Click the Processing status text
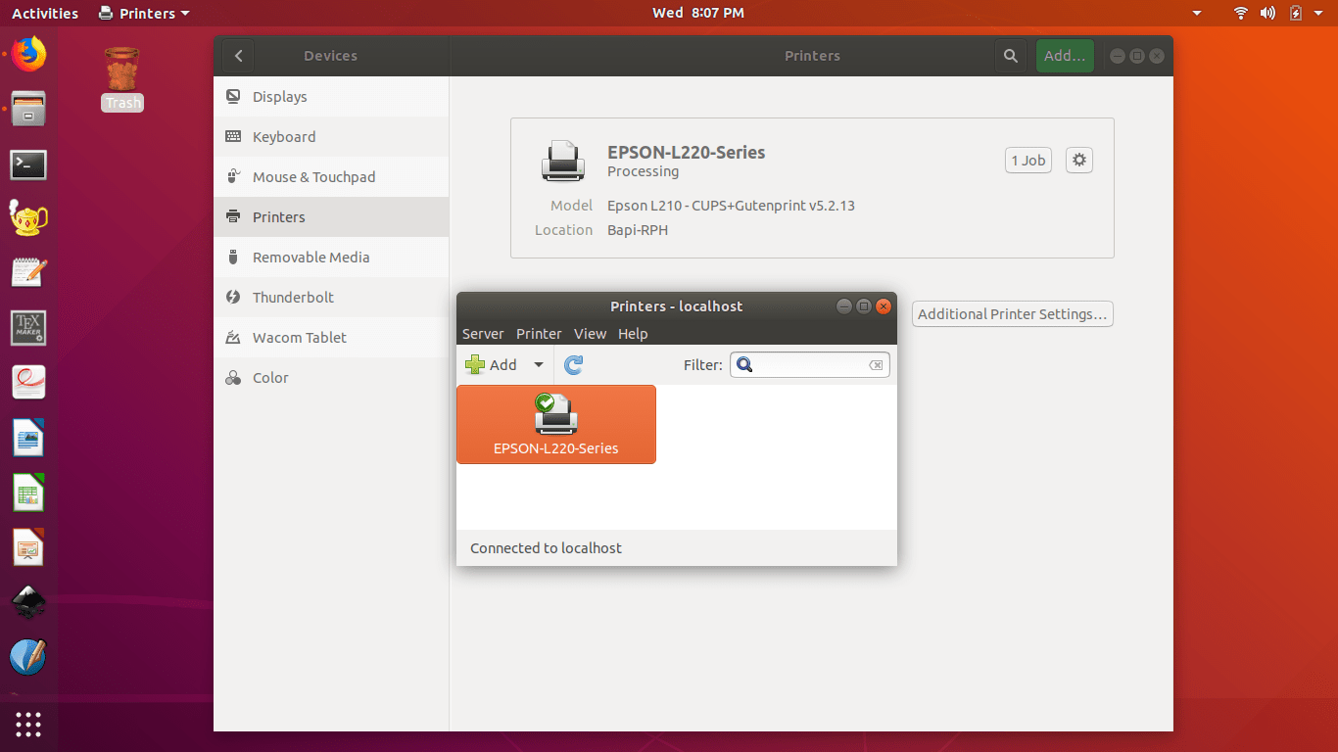The width and height of the screenshot is (1338, 752). [x=643, y=172]
